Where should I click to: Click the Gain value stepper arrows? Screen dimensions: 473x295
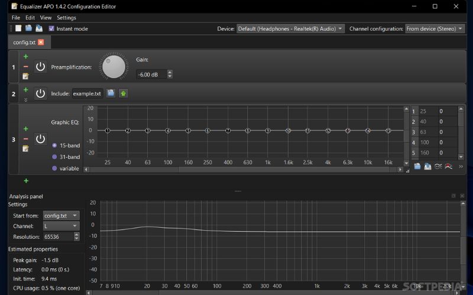point(170,74)
